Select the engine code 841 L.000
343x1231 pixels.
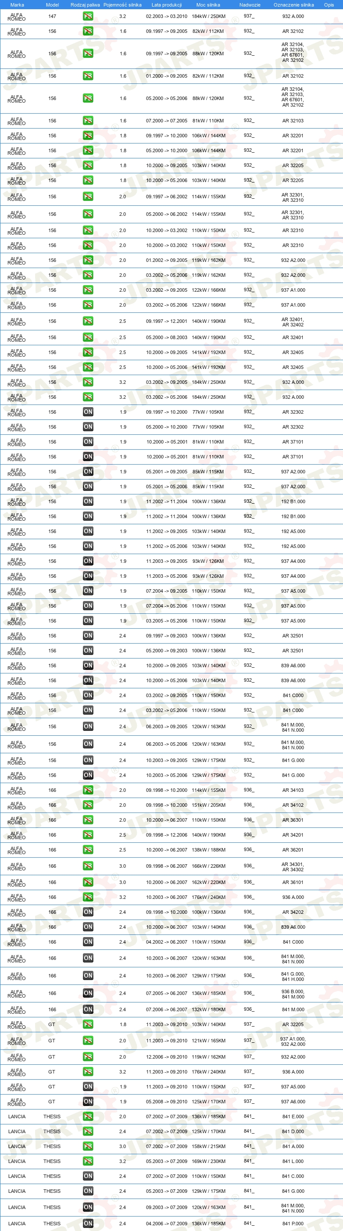click(x=293, y=1161)
